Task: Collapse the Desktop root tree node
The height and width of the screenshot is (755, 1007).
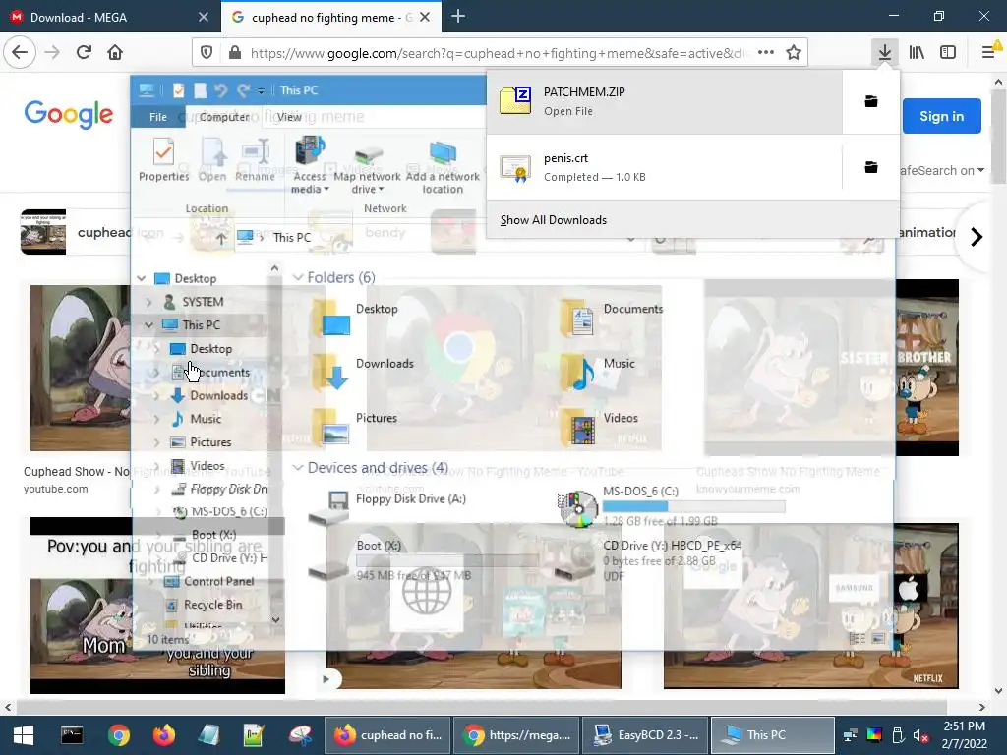Action: click(x=142, y=278)
